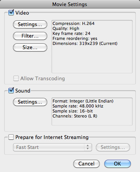The height and width of the screenshot is (172, 140).
Task: Open the Video Settings... button
Action: pos(30,24)
